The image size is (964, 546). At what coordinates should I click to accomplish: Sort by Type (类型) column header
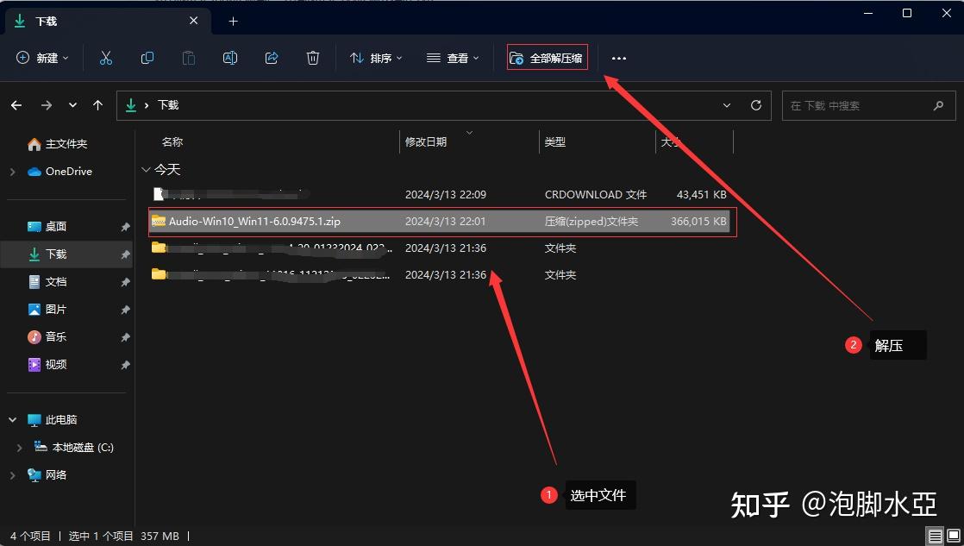pos(555,142)
